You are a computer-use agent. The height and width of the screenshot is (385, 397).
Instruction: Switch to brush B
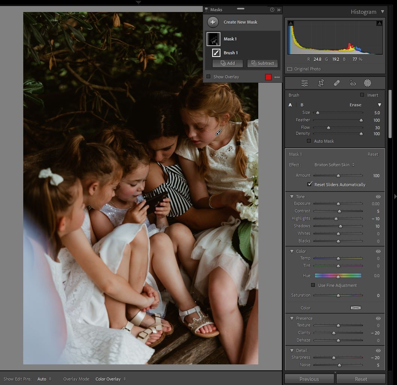click(302, 105)
